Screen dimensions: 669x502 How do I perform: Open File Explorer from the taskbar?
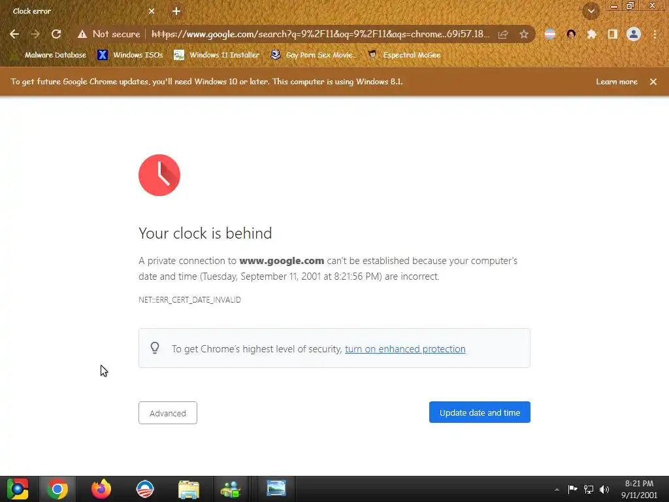(189, 489)
